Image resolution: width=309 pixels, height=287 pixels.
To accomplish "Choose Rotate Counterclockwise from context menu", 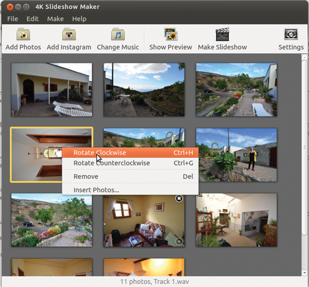I will (x=130, y=163).
